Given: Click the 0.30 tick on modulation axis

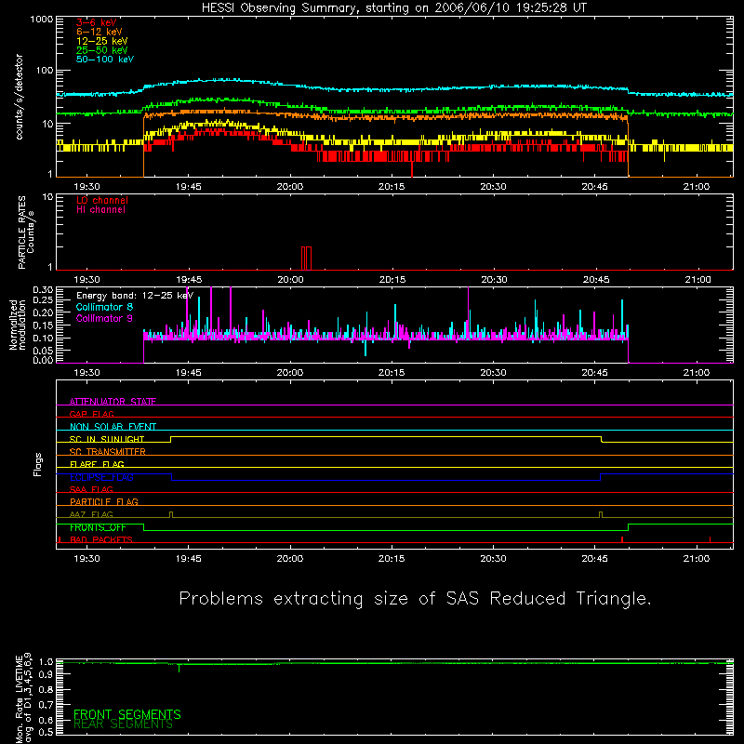Looking at the screenshot, I should pyautogui.click(x=43, y=290).
